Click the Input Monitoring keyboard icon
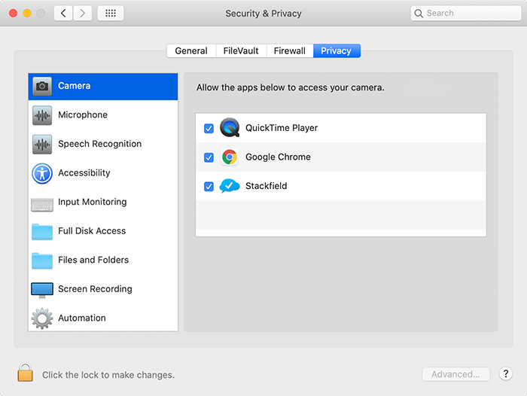This screenshot has width=527, height=396. click(x=42, y=205)
